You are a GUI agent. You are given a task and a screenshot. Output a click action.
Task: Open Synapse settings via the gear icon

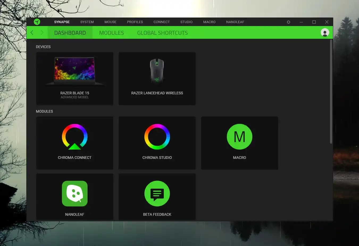[x=288, y=22]
